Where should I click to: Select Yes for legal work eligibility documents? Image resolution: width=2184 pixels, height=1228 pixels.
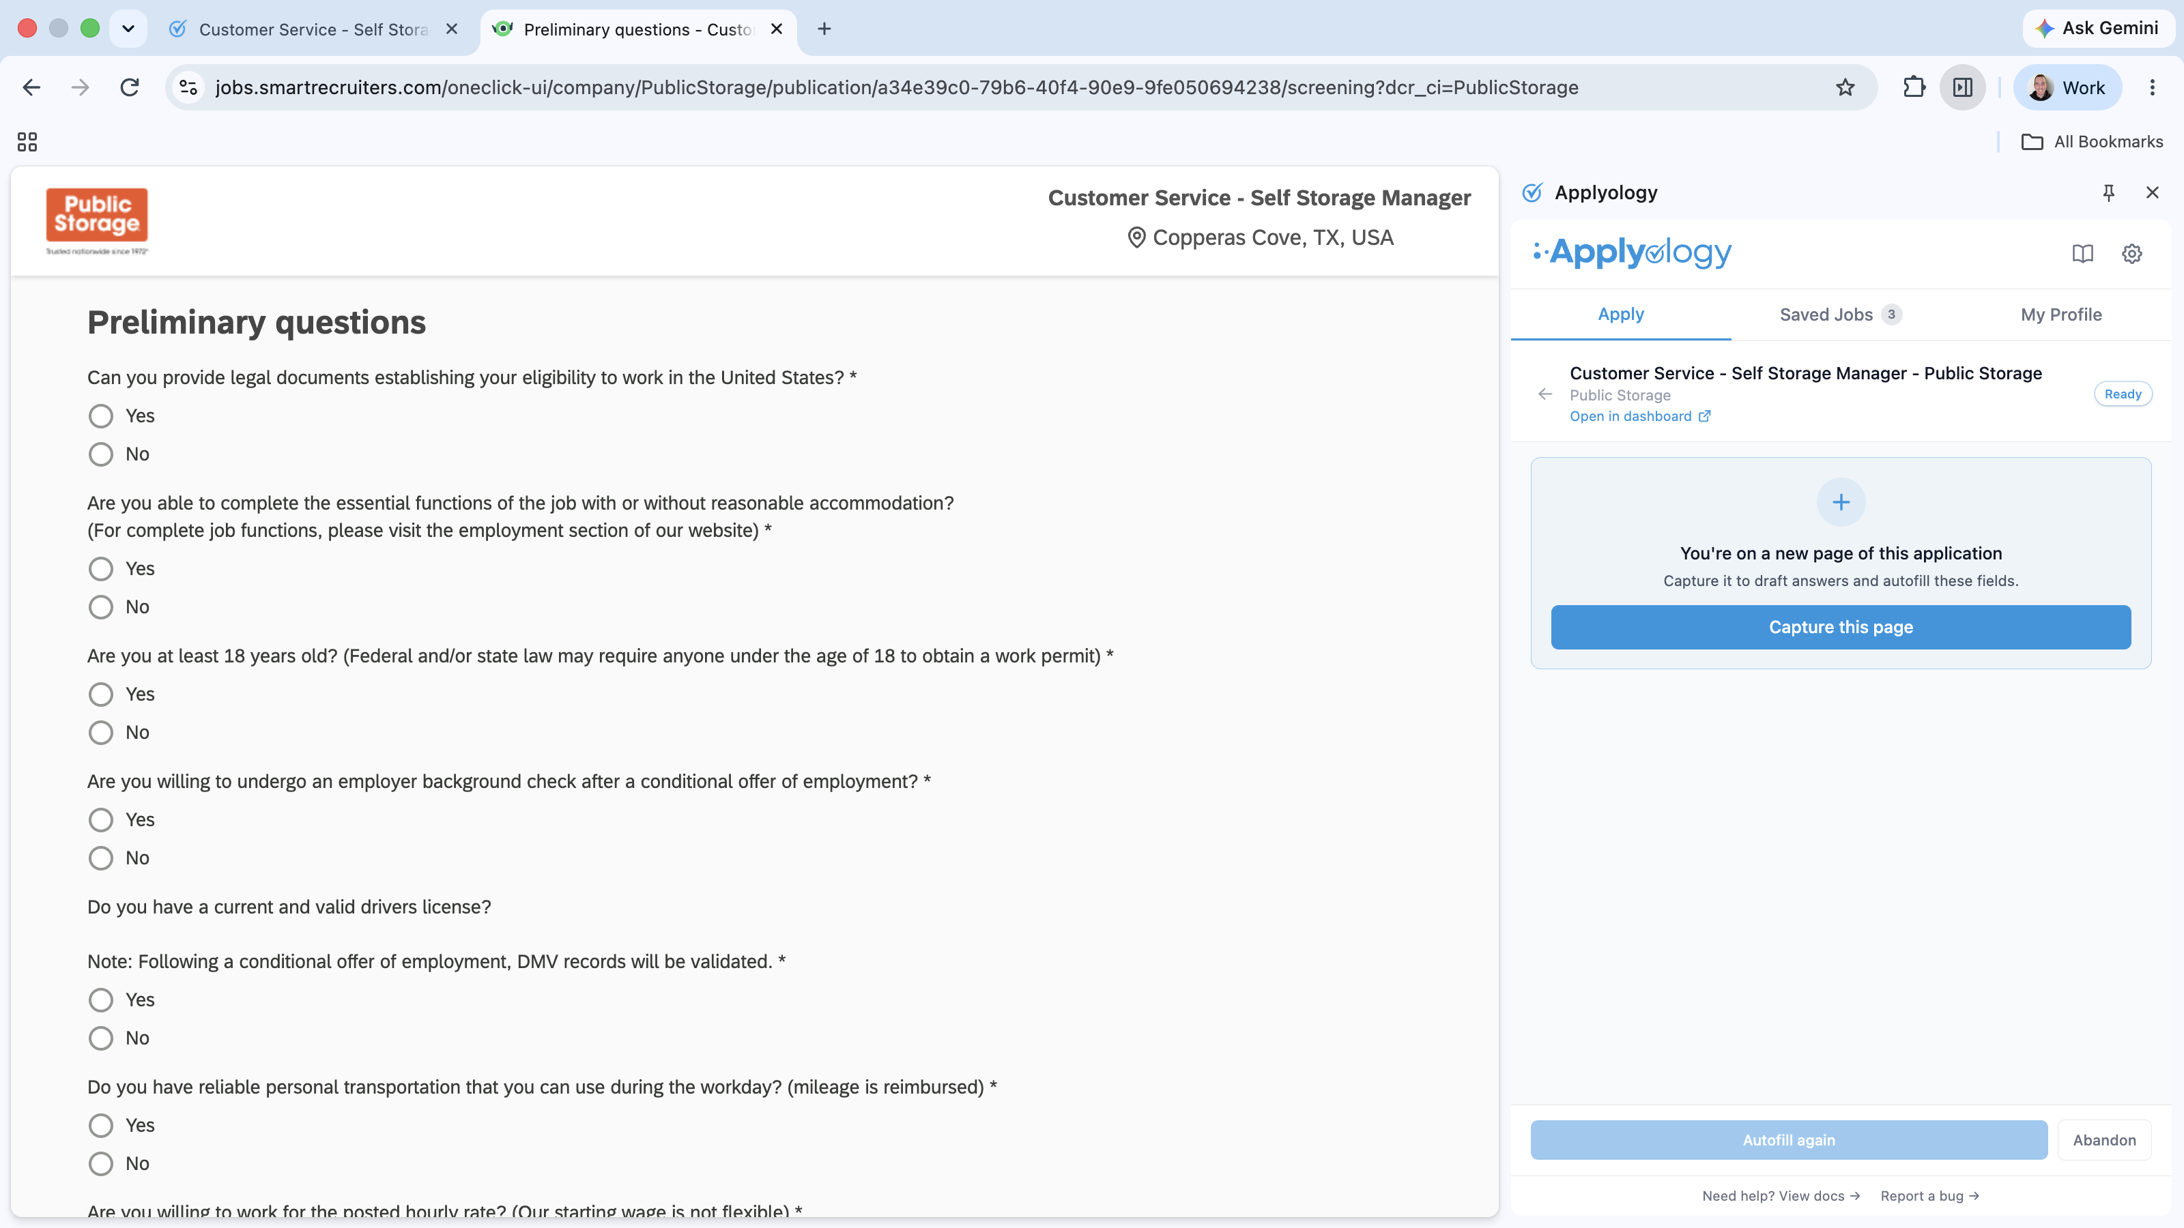click(101, 415)
